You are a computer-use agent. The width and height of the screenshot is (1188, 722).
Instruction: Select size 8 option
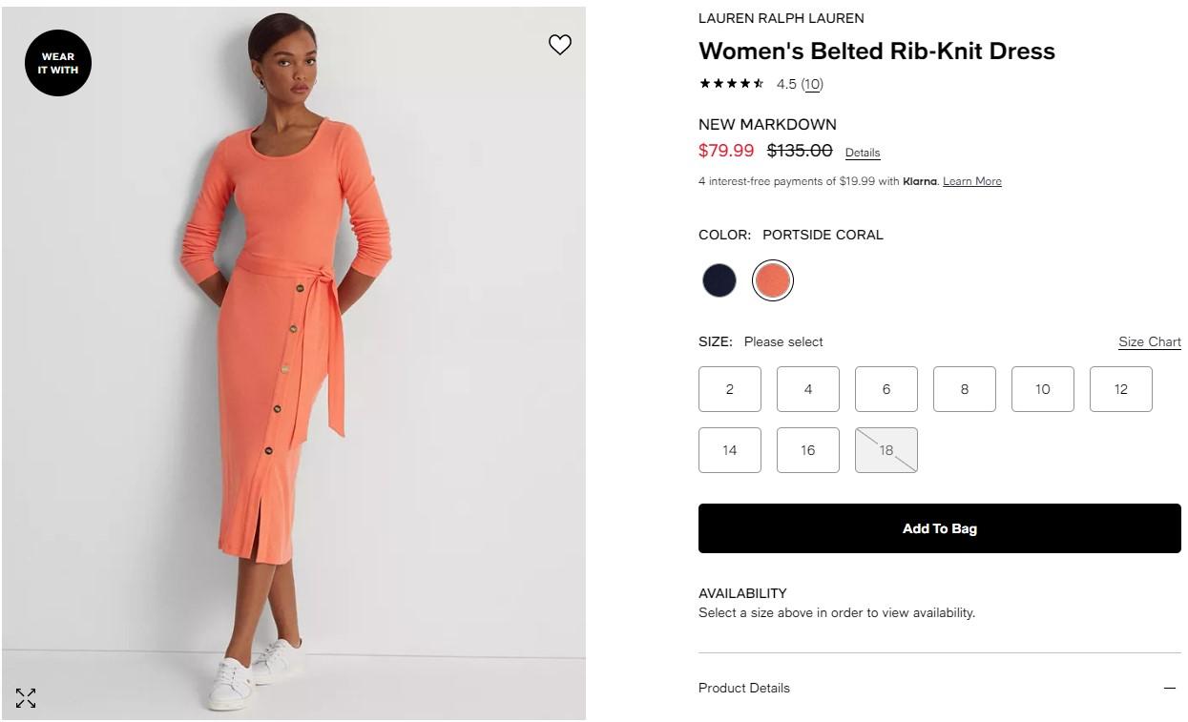(x=965, y=389)
